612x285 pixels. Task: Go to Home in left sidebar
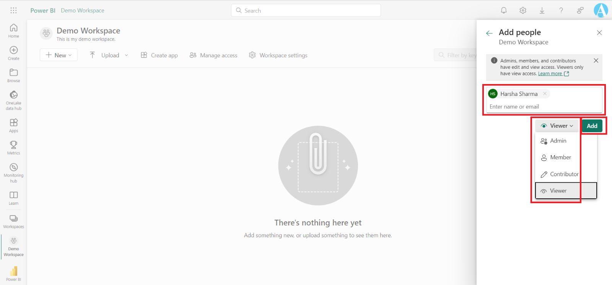click(13, 31)
